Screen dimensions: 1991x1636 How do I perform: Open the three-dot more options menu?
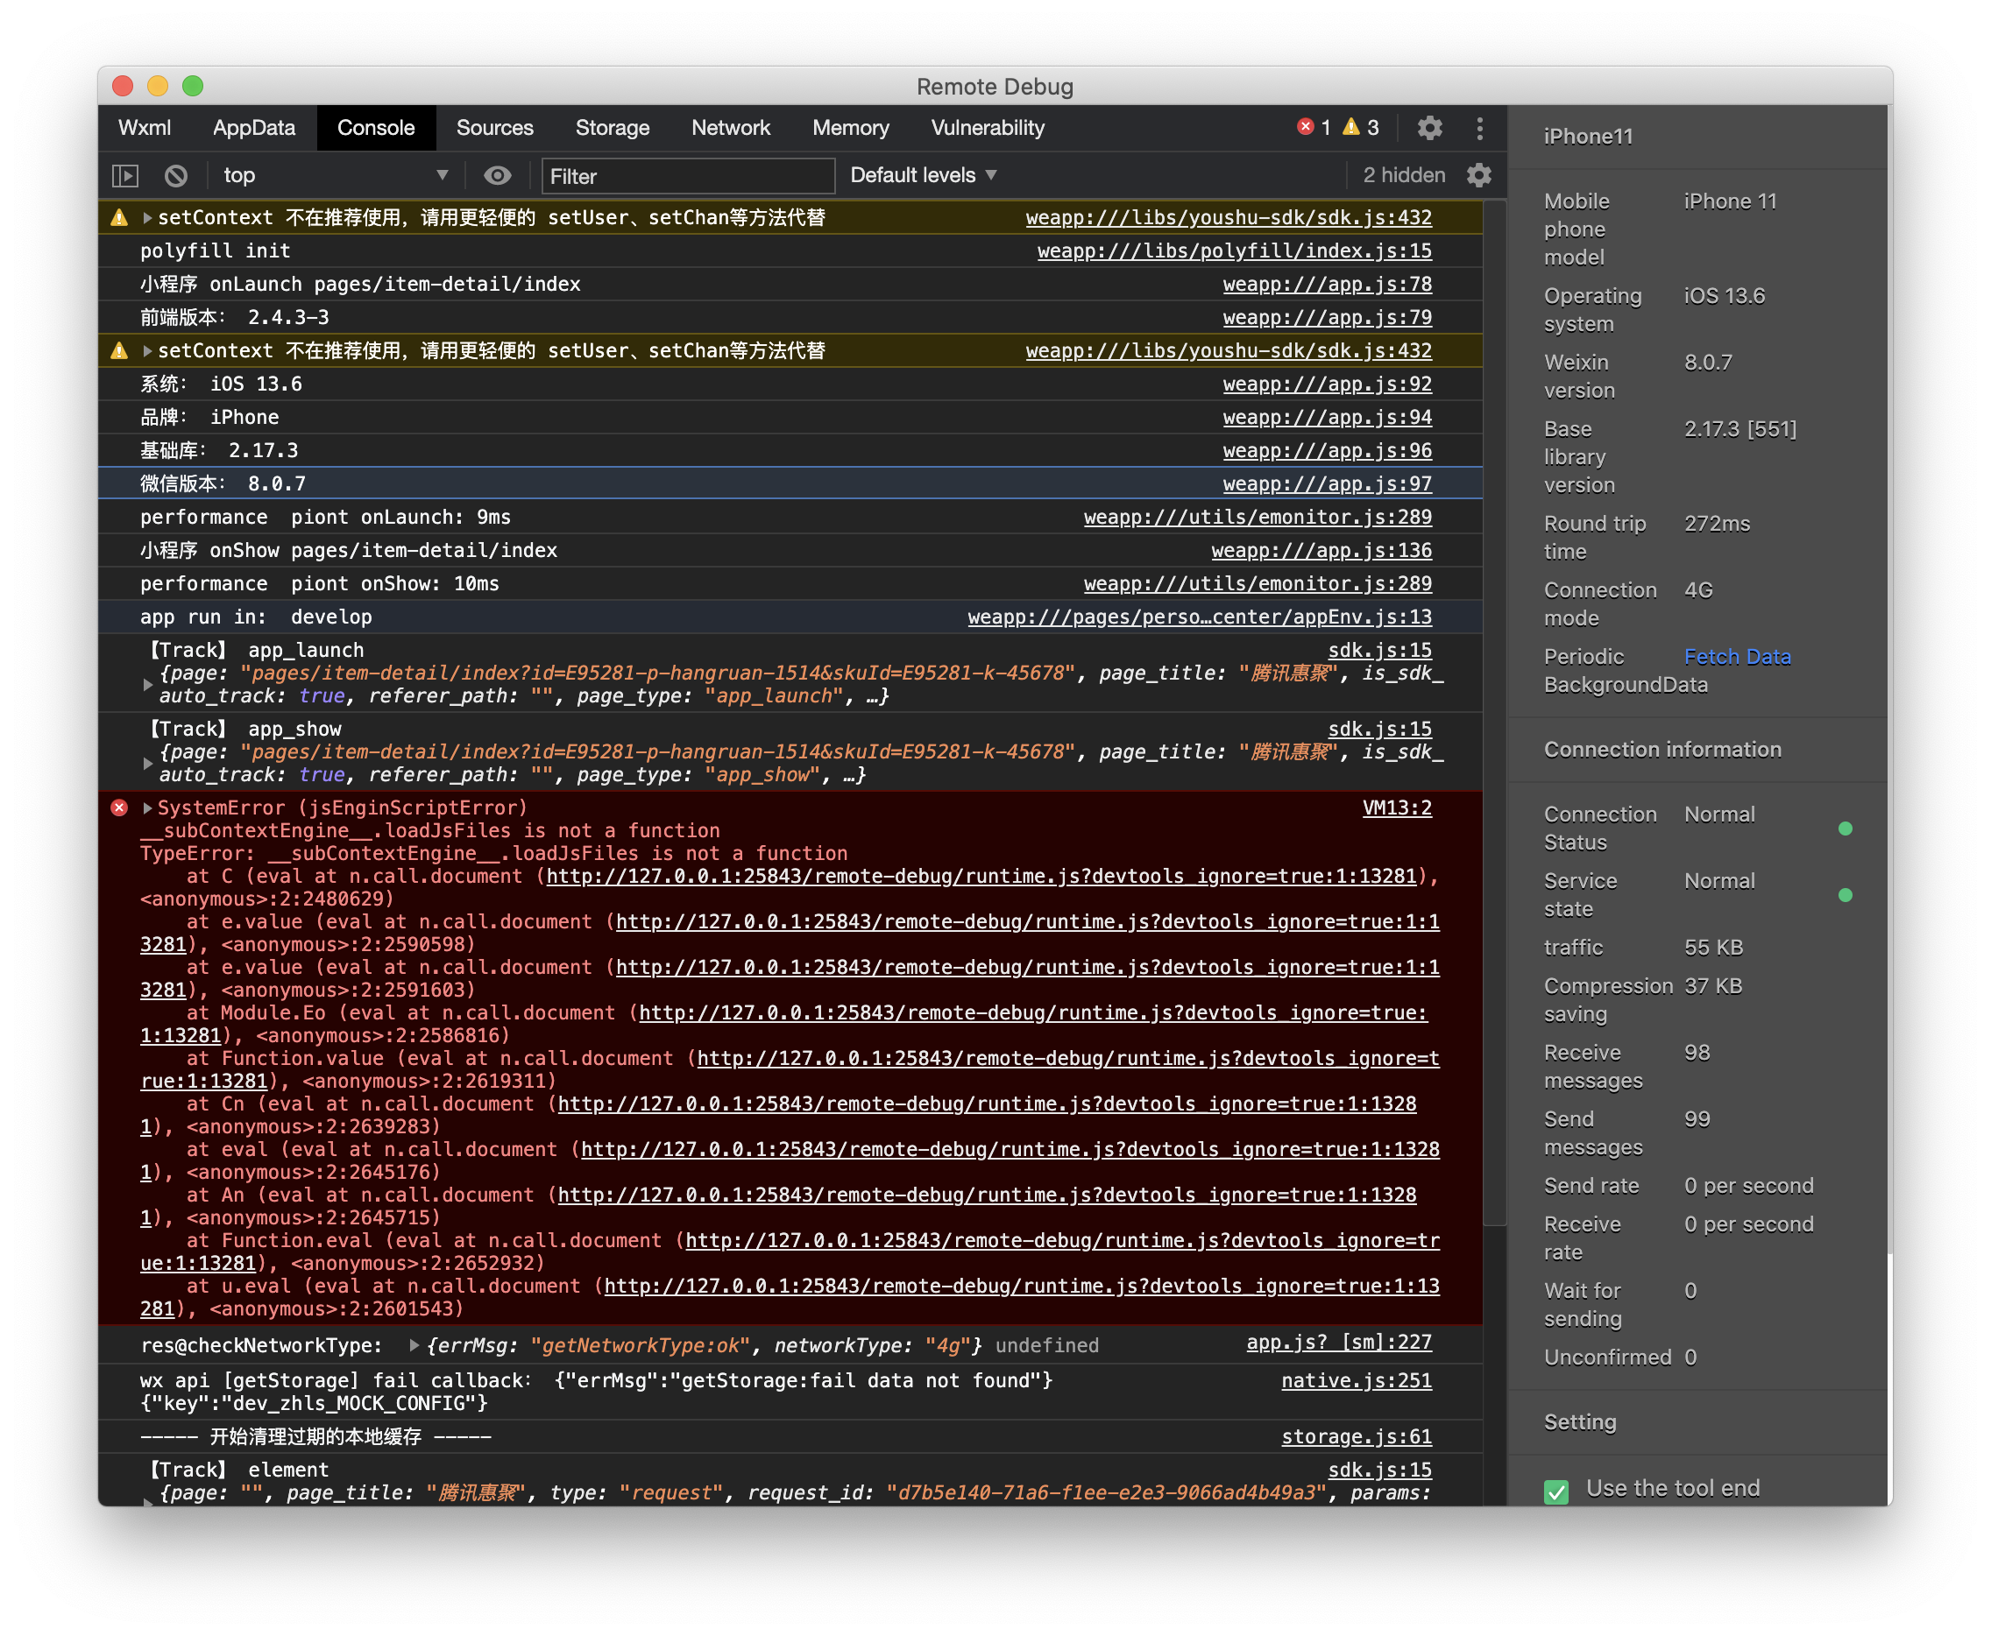(x=1480, y=127)
